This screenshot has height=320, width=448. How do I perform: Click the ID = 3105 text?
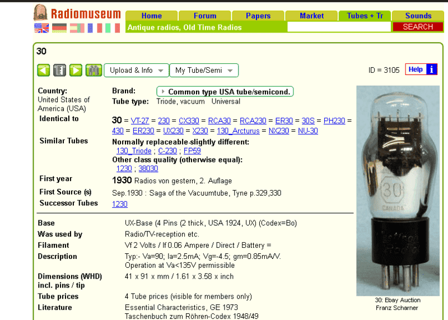coord(384,70)
